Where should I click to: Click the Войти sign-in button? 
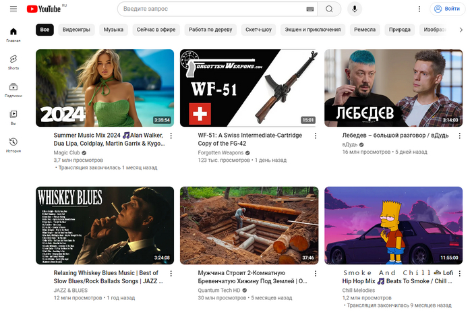[x=447, y=9]
